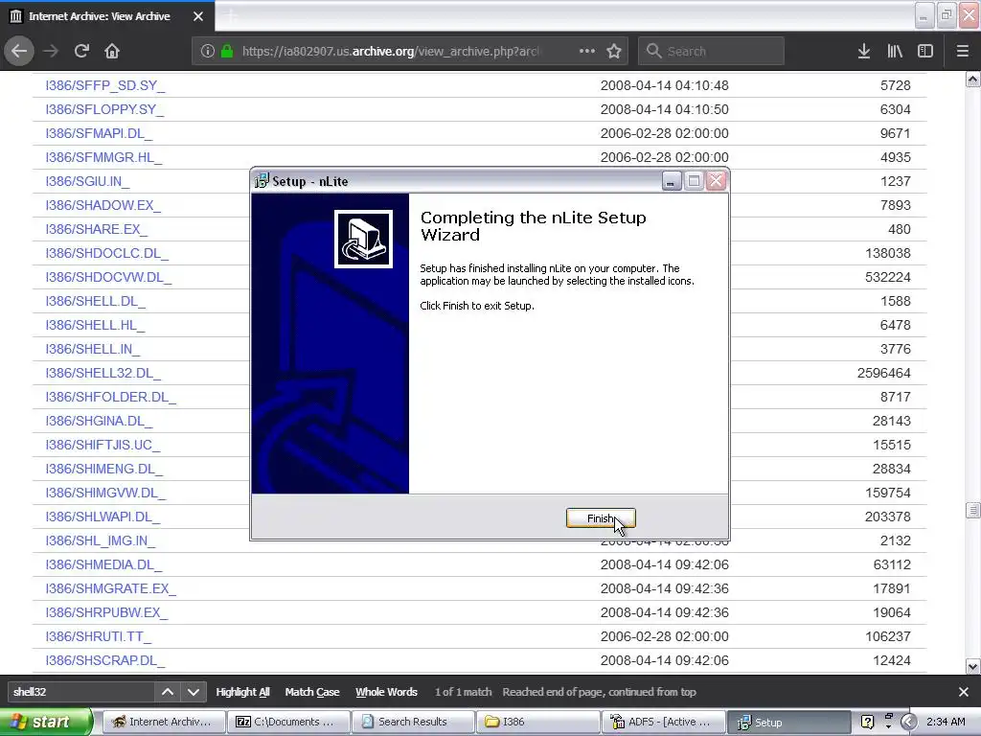Image resolution: width=981 pixels, height=736 pixels.
Task: Switch to the 7-Zip C:\Documents taskbar button
Action: [287, 722]
